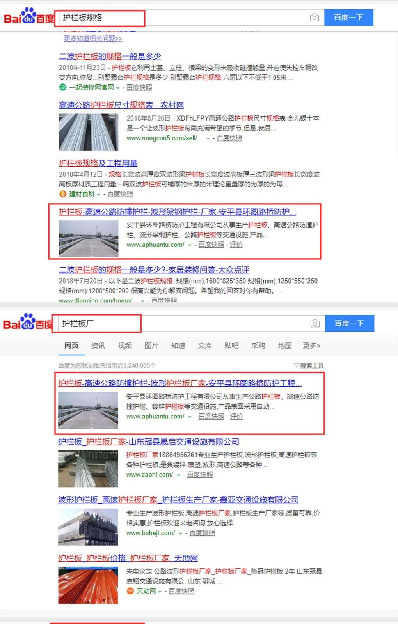Click the green 一起装修网官网 site icon

pyautogui.click(x=62, y=87)
